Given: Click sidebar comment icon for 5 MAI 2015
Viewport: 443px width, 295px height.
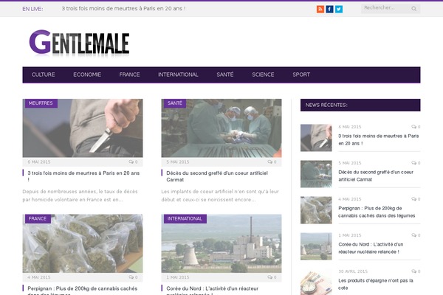Looking at the screenshot, I should [414, 163].
